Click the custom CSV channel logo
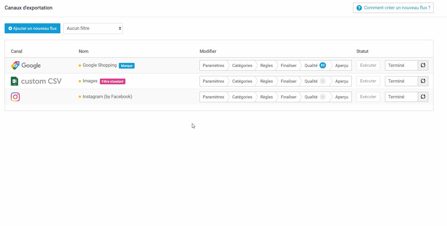 click(x=36, y=81)
